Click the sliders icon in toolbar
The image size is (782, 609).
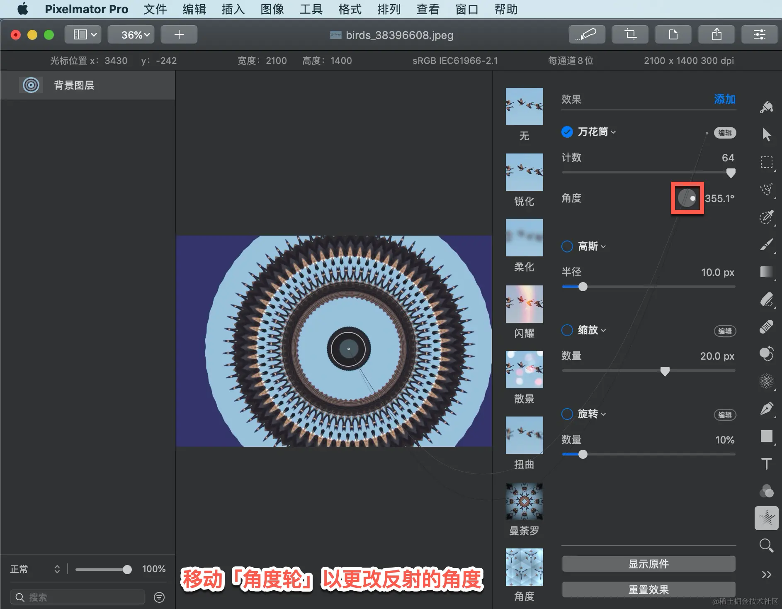[x=760, y=34]
